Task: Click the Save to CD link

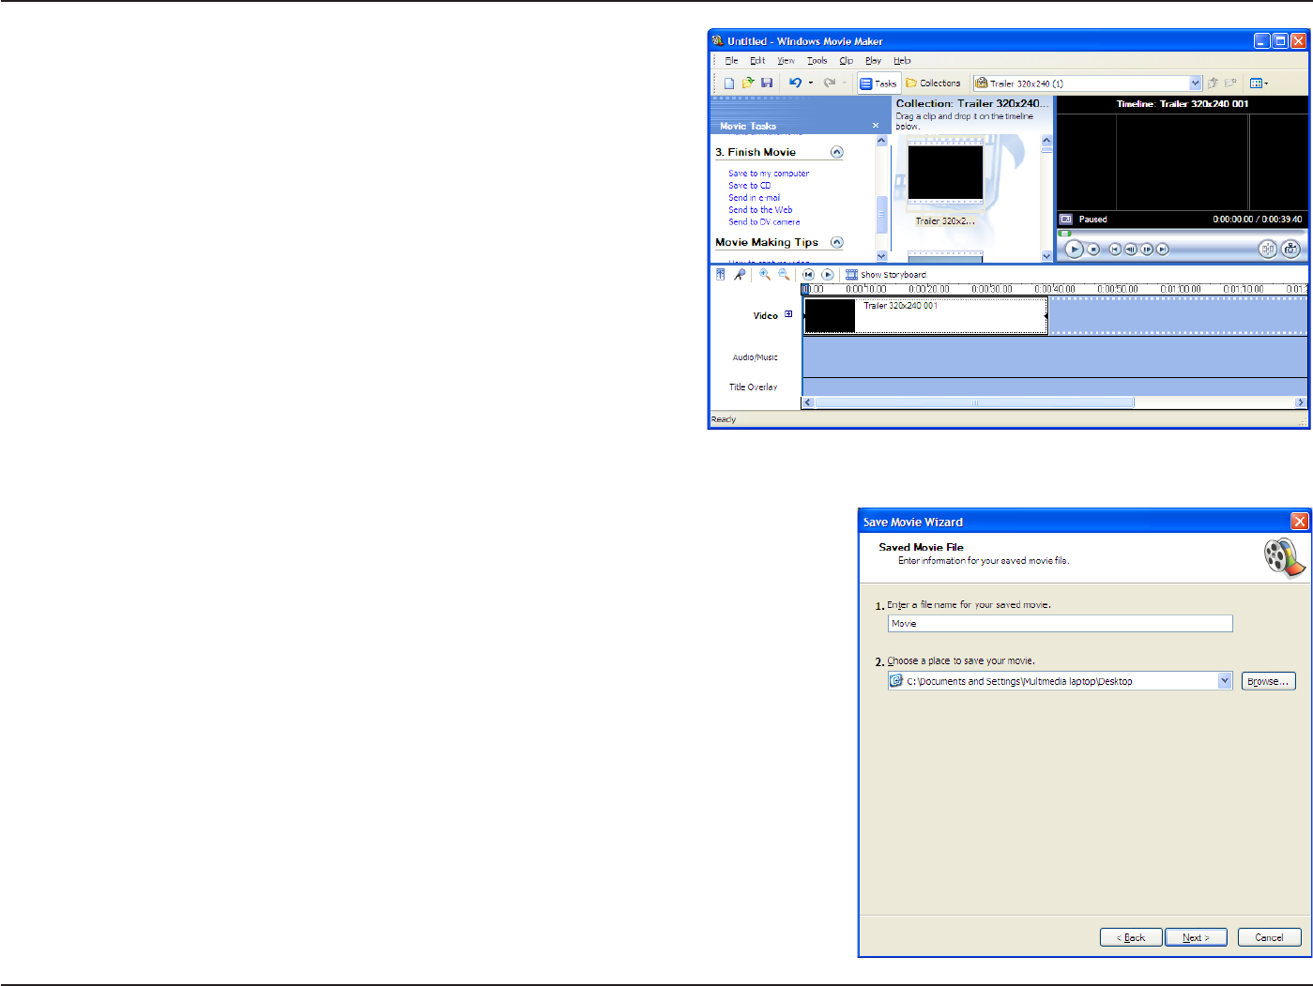Action: click(750, 186)
